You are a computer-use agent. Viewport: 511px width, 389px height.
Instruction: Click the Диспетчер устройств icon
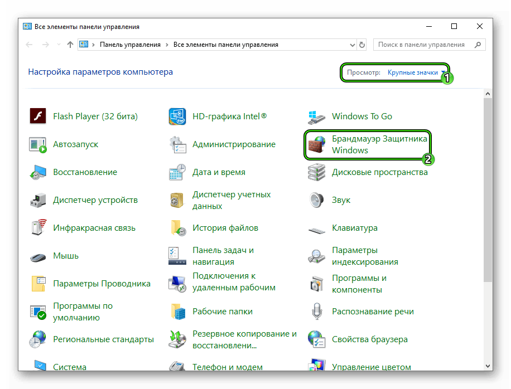click(38, 200)
